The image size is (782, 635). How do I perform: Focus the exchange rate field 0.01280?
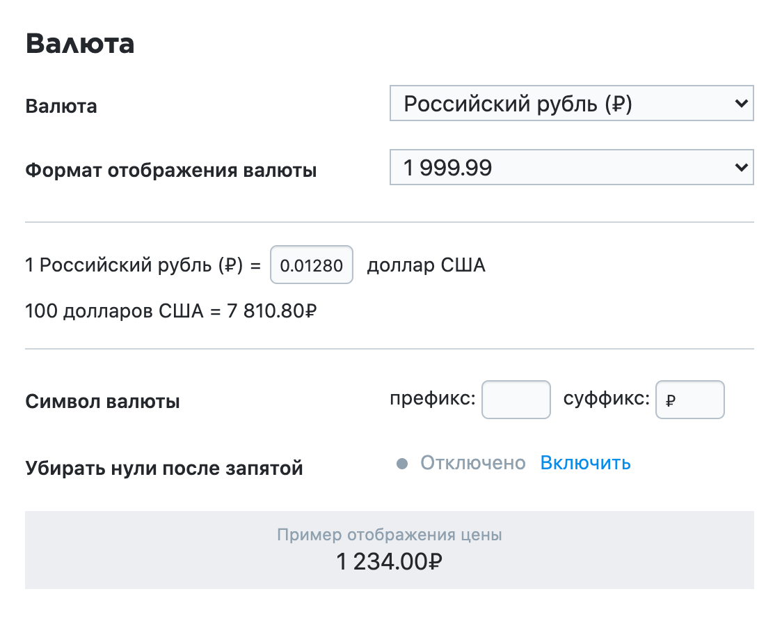[312, 265]
